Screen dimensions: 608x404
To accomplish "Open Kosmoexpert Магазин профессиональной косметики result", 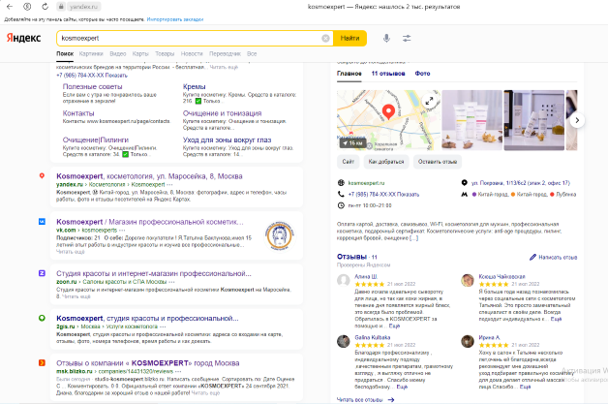I will click(150, 222).
